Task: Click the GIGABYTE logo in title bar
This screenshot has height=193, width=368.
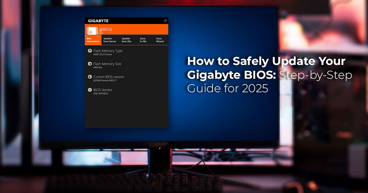Action: point(98,21)
